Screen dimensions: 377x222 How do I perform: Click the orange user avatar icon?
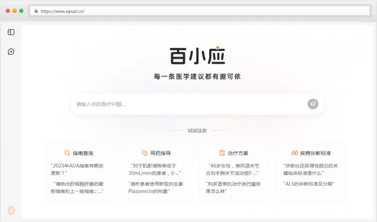click(x=11, y=211)
